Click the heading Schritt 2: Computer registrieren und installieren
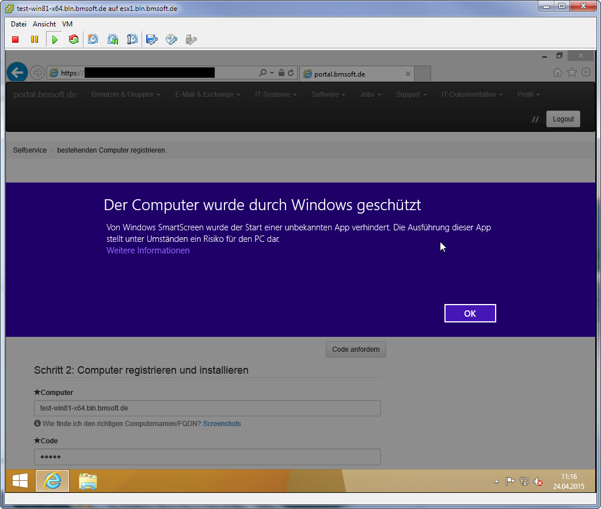 142,370
